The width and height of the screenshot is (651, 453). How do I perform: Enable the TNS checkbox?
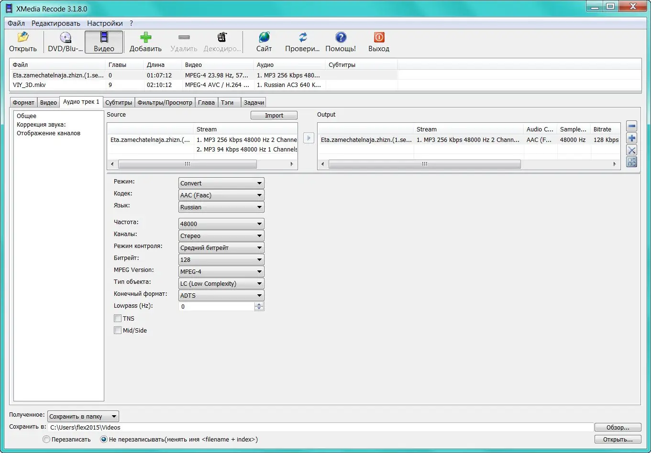[x=118, y=318]
